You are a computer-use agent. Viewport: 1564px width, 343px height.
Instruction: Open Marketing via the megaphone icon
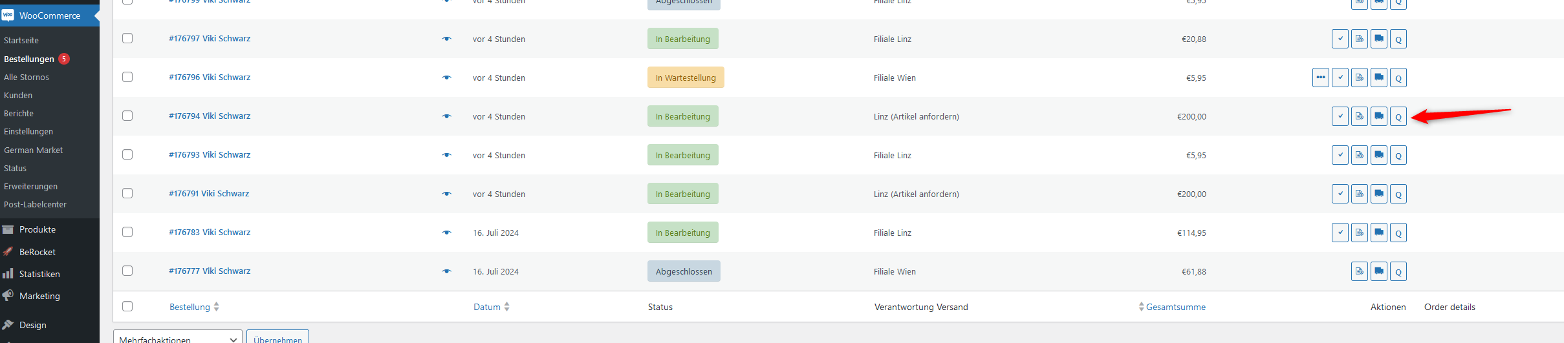8,296
